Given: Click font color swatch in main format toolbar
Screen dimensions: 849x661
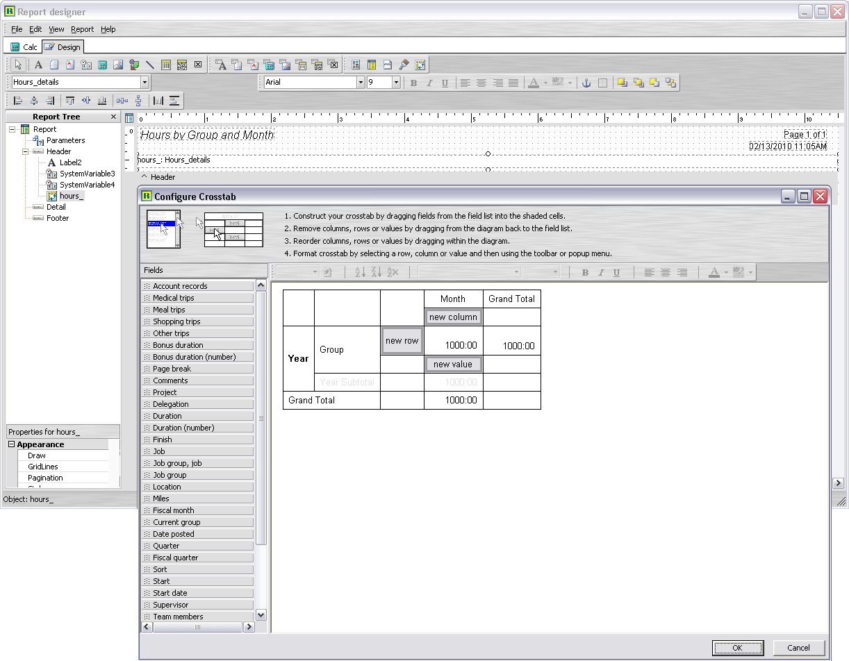Looking at the screenshot, I should (x=534, y=83).
